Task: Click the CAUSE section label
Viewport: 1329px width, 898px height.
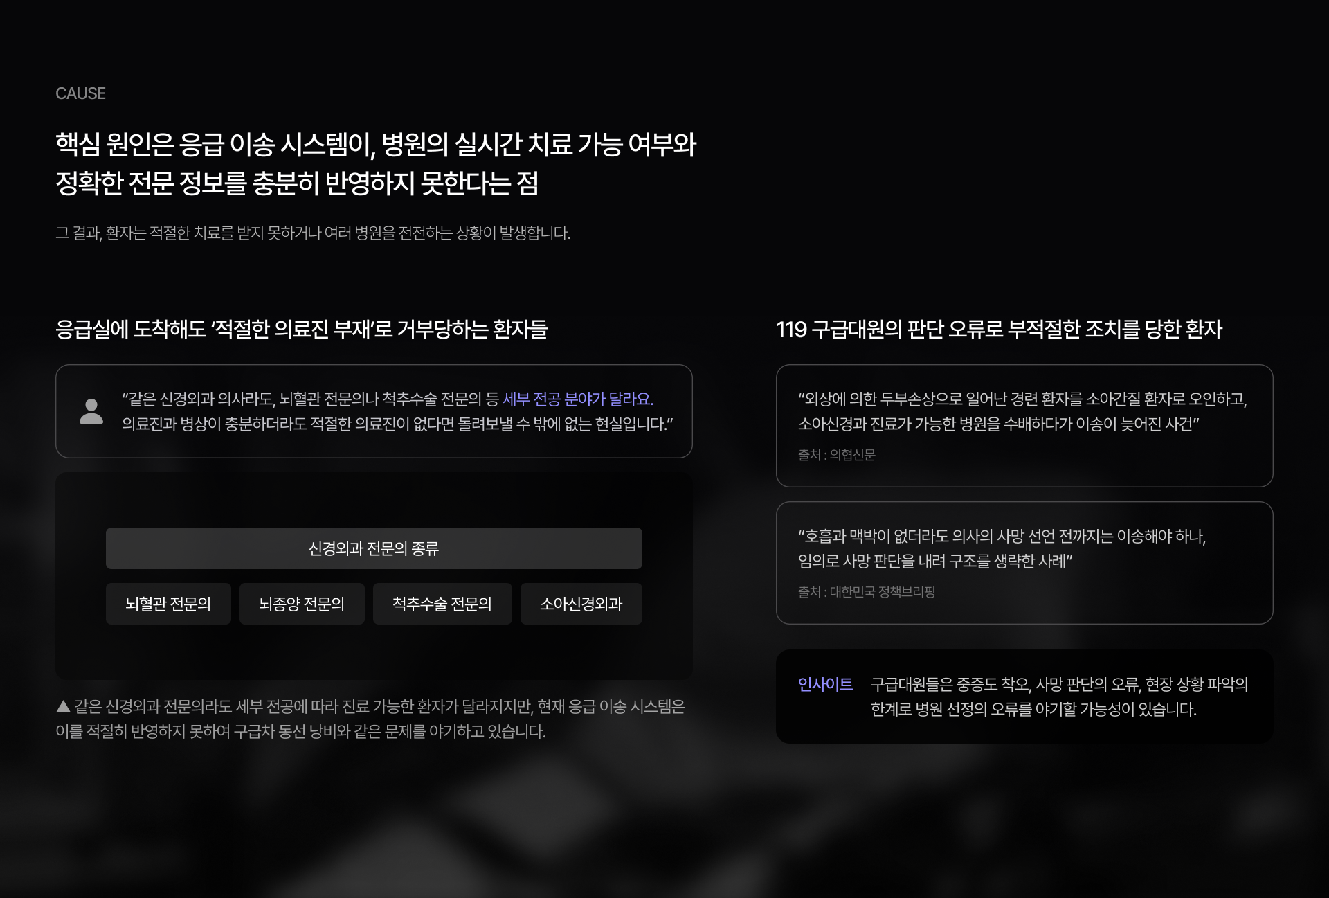Action: tap(80, 93)
